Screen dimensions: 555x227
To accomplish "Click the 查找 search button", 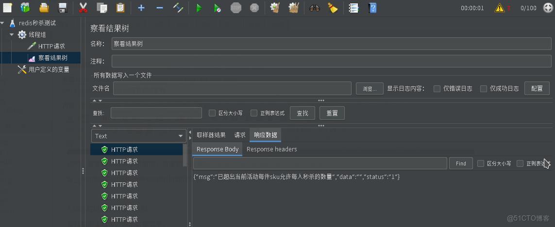I will click(x=303, y=113).
